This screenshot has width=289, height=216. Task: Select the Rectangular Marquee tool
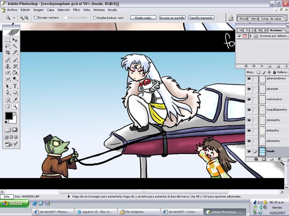[x=8, y=40]
